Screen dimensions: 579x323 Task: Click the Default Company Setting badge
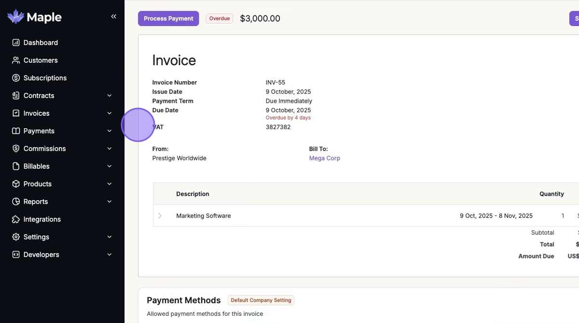[x=261, y=300]
